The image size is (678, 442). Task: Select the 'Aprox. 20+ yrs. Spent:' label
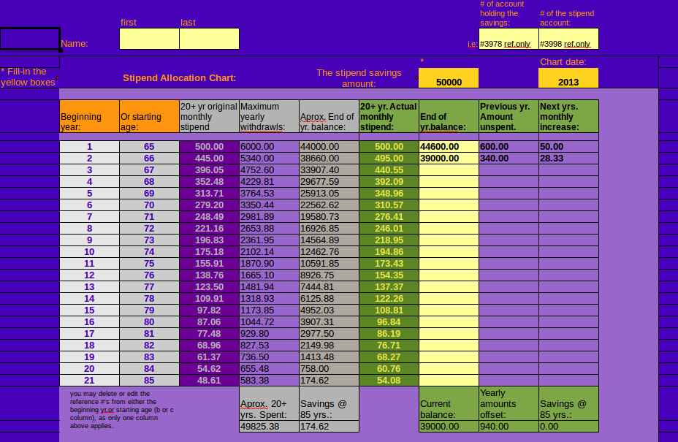[x=269, y=403]
